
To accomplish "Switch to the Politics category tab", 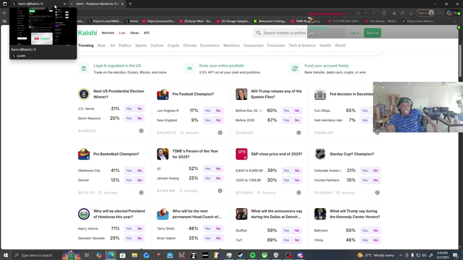I will pos(125,45).
